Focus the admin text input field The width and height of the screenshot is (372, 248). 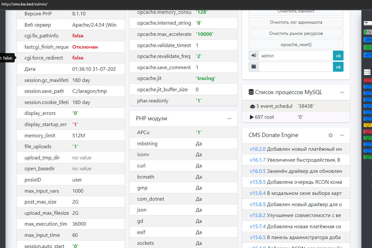point(296,56)
